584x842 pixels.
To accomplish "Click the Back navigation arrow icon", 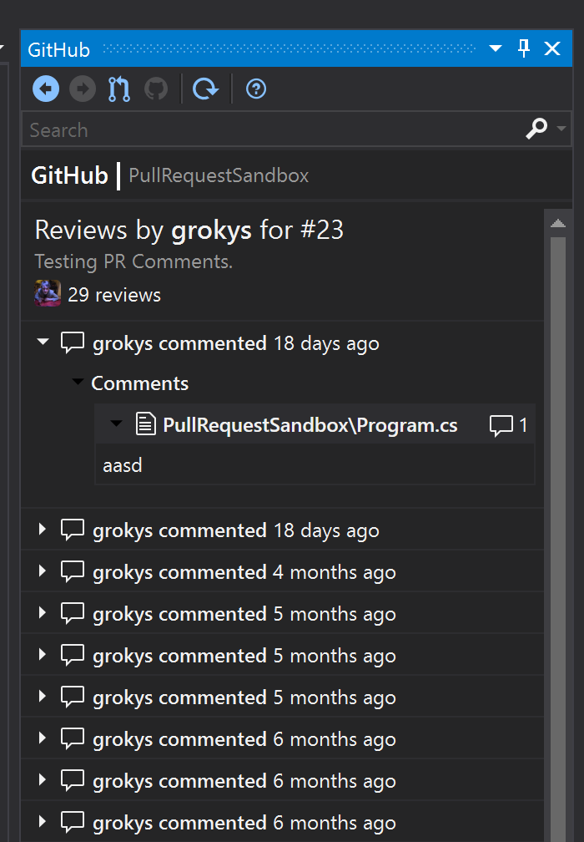I will coord(46,89).
